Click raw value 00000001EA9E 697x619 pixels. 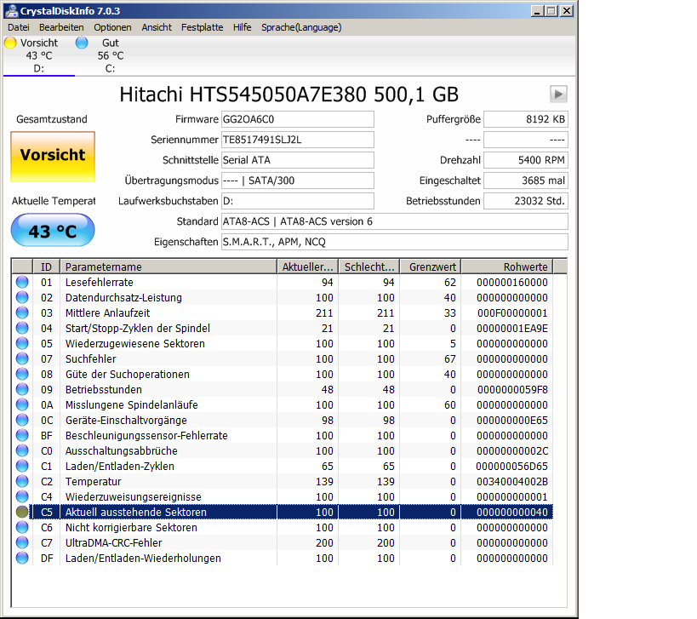(512, 329)
